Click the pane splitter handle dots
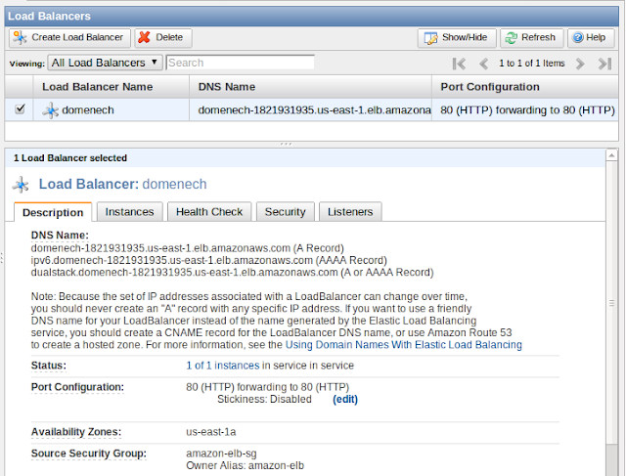Image resolution: width=626 pixels, height=476 pixels. click(x=286, y=144)
